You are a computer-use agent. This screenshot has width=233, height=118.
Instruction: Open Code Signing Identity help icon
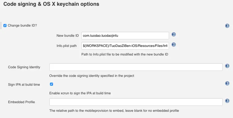click(227, 66)
